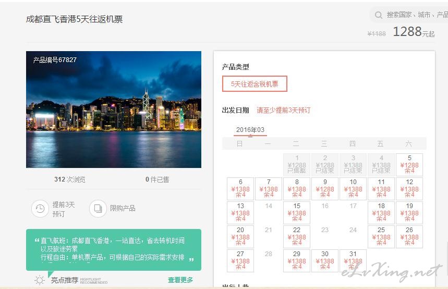Choose departure date March 22
This screenshot has height=289, width=448.
(x=297, y=237)
